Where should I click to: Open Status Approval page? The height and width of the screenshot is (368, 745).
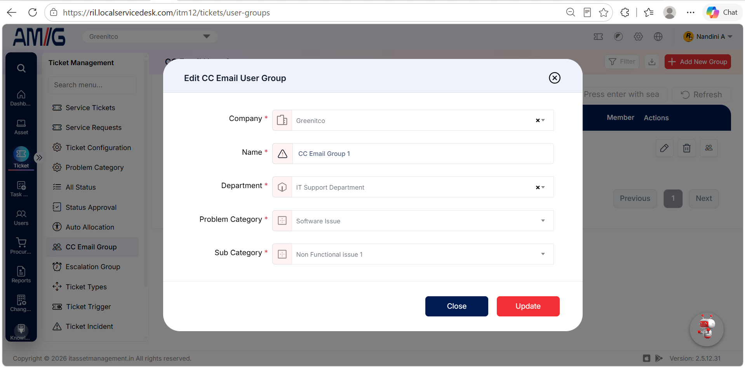92,207
